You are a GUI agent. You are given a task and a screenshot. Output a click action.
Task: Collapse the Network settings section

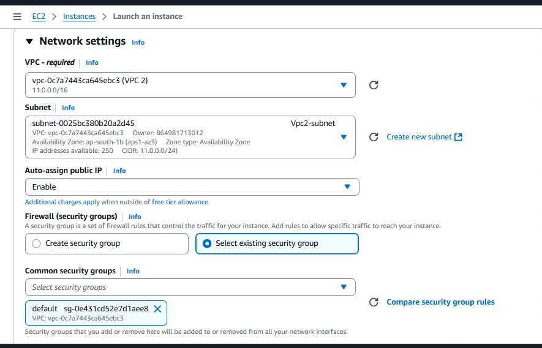pyautogui.click(x=29, y=42)
